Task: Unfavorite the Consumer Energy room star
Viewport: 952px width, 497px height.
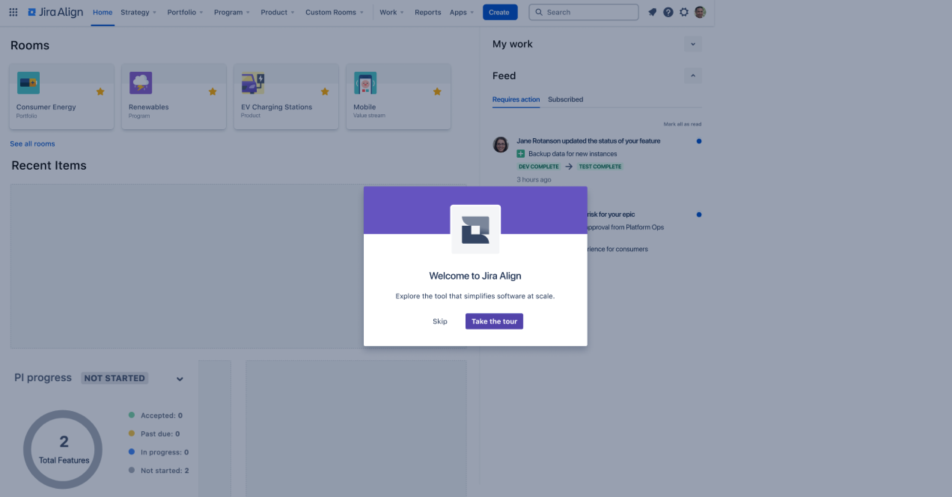Action: pos(100,92)
